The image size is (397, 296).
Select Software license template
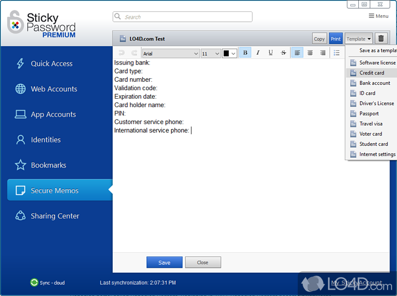[371, 62]
